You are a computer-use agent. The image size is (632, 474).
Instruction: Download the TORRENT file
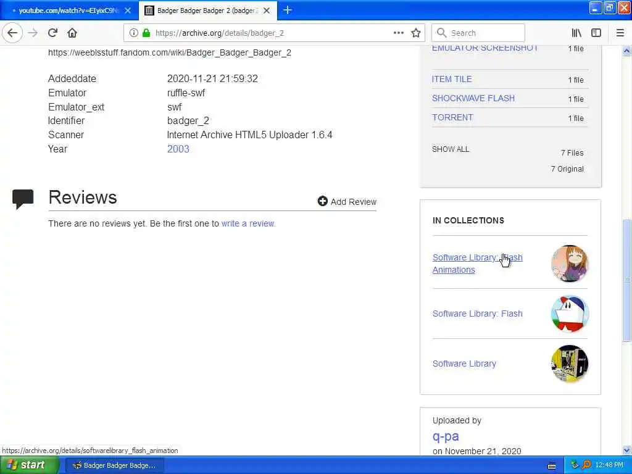[x=452, y=117]
